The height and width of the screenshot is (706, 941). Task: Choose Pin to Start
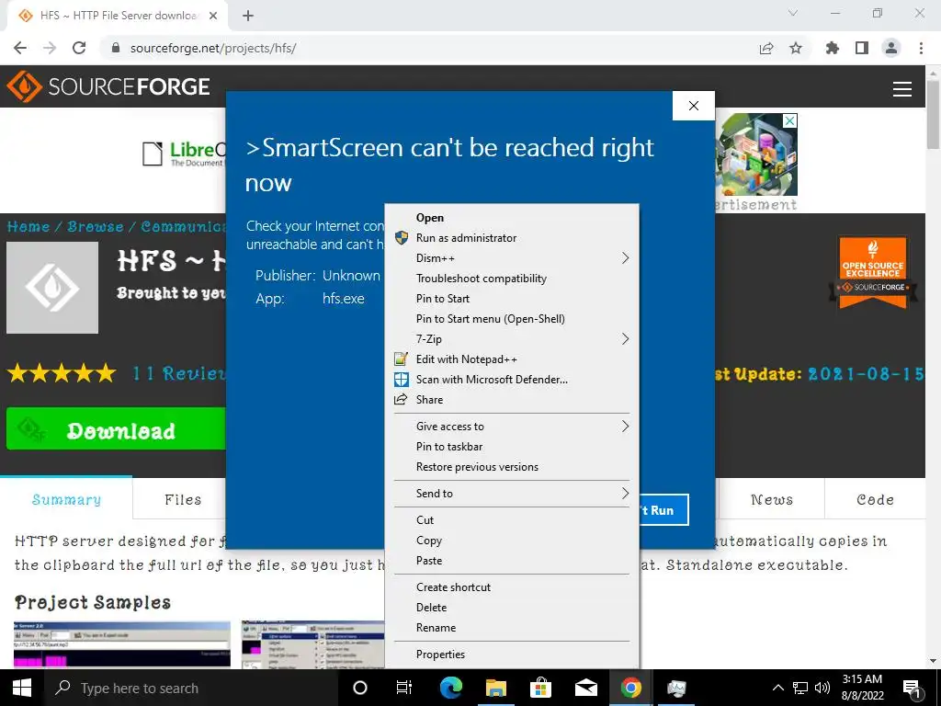coord(512,299)
